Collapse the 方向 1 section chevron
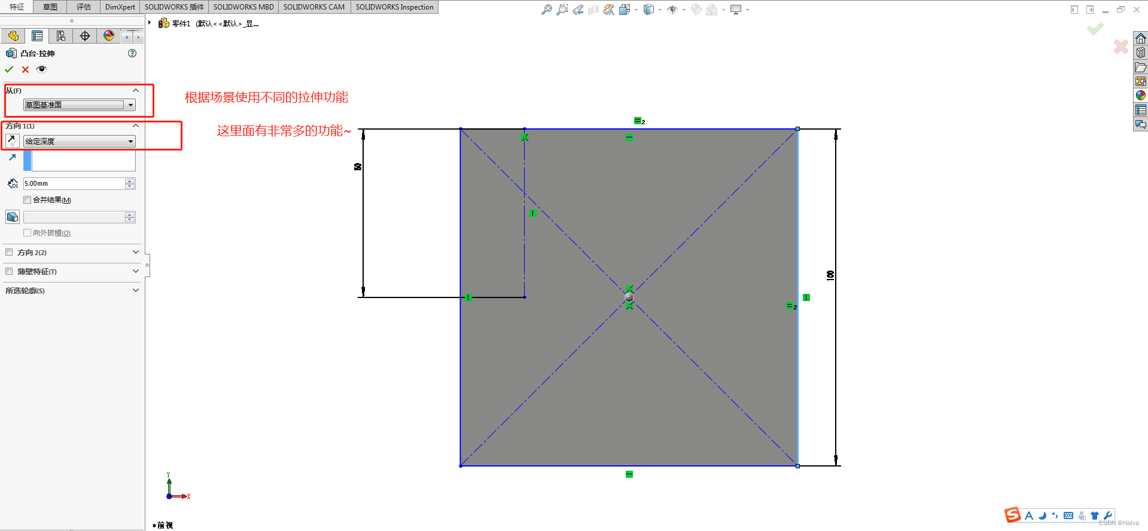 click(x=136, y=126)
